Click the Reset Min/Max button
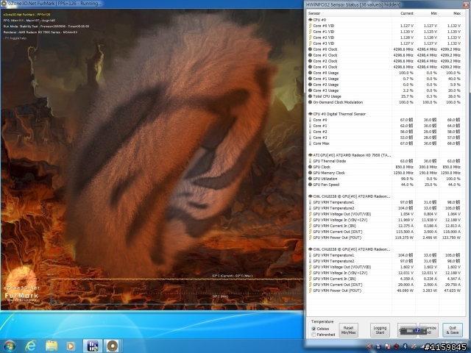This screenshot has width=471, height=353. tap(348, 330)
